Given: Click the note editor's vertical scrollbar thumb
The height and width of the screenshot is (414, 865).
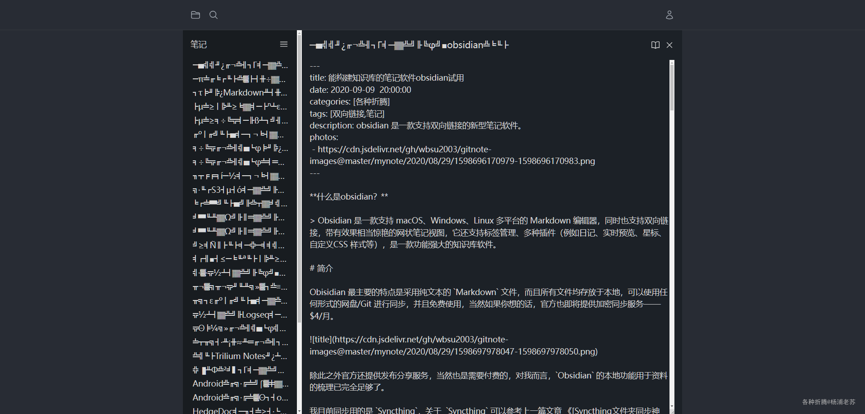Looking at the screenshot, I should (672, 88).
